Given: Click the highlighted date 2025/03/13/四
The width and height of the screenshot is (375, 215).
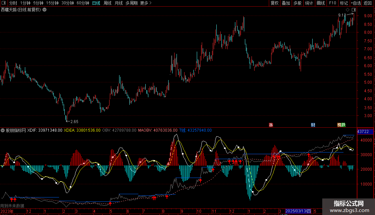Looking at the screenshot, I should pyautogui.click(x=298, y=211).
